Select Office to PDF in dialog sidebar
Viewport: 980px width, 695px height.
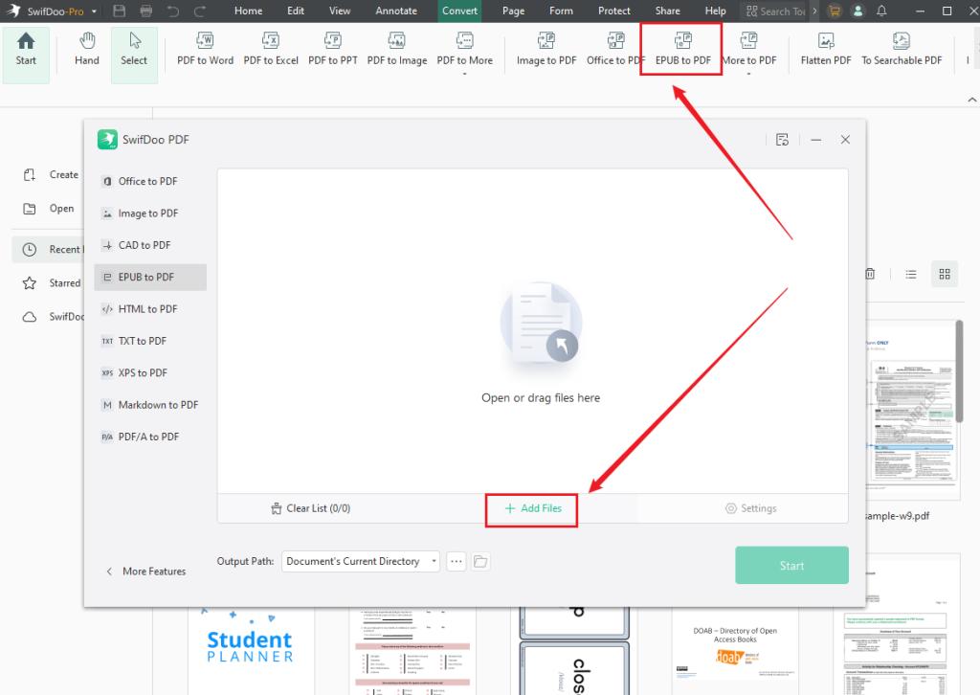[x=150, y=181]
